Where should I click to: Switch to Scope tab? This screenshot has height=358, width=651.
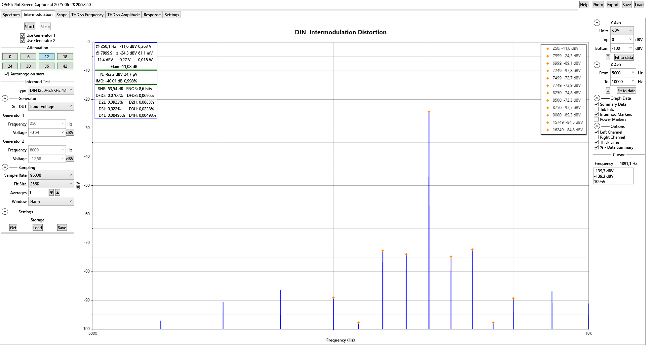click(x=62, y=15)
